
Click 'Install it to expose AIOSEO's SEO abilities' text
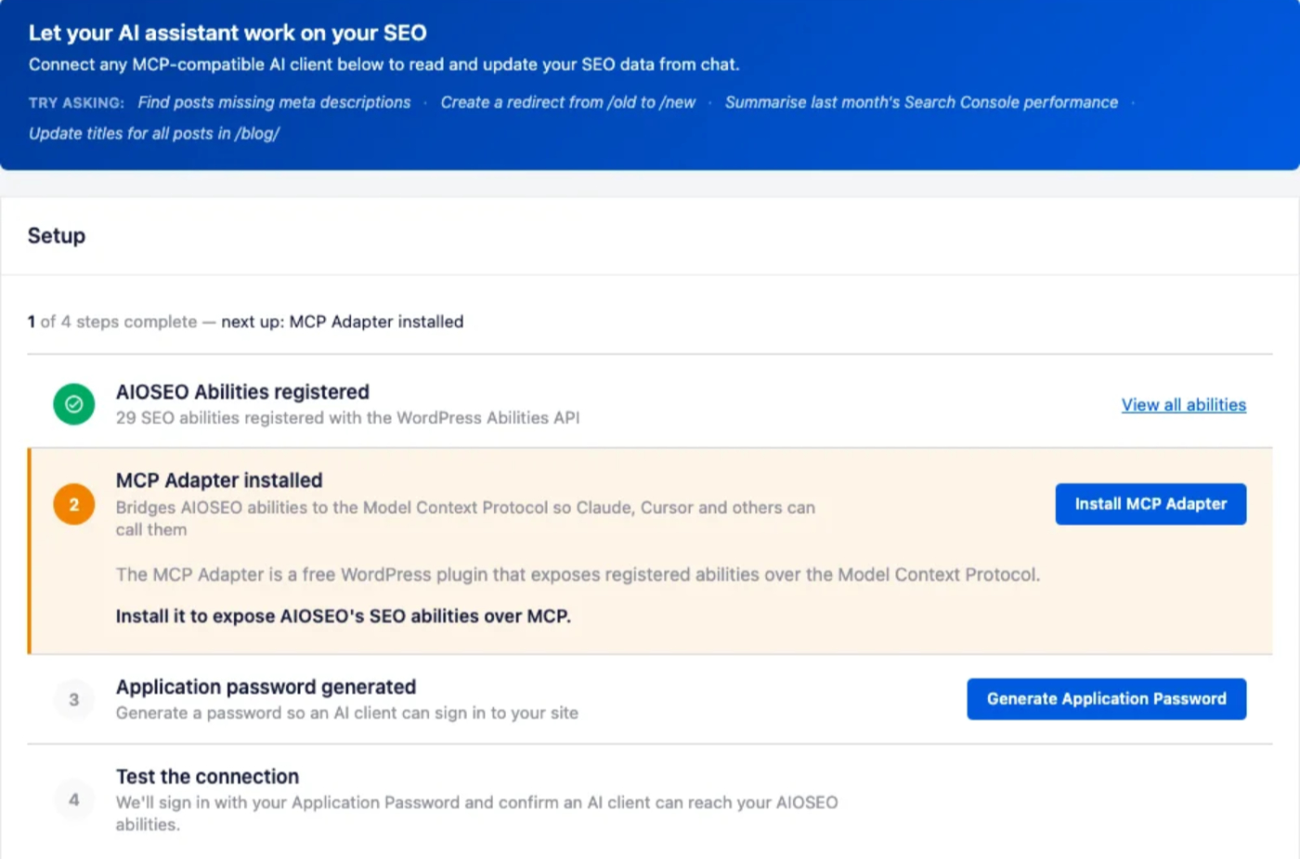coord(343,617)
